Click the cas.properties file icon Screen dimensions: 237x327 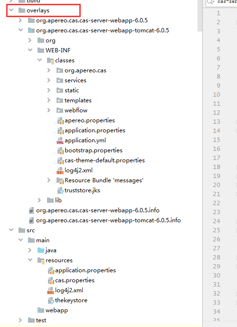pyautogui.click(x=51, y=281)
